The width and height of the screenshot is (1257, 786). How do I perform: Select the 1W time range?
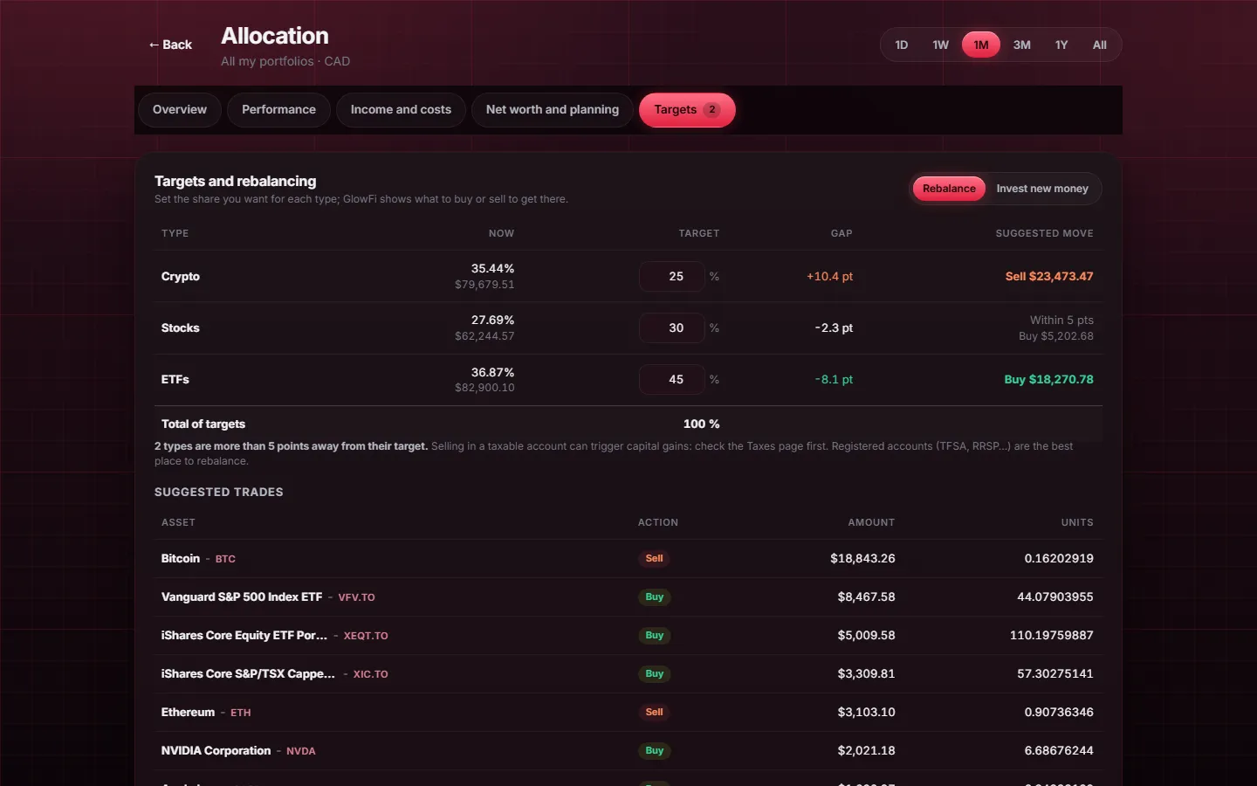pyautogui.click(x=940, y=45)
